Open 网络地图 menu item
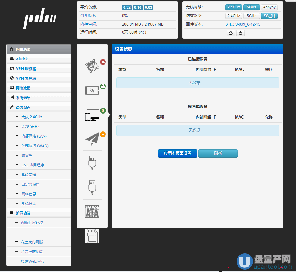Viewport: 296px width, 272px height. pyautogui.click(x=39, y=49)
